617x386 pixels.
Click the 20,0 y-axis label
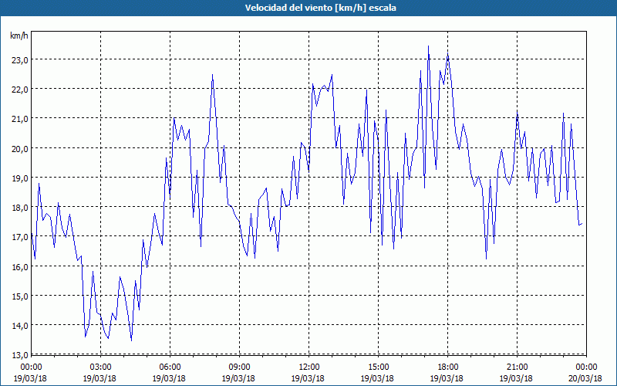pyautogui.click(x=19, y=148)
